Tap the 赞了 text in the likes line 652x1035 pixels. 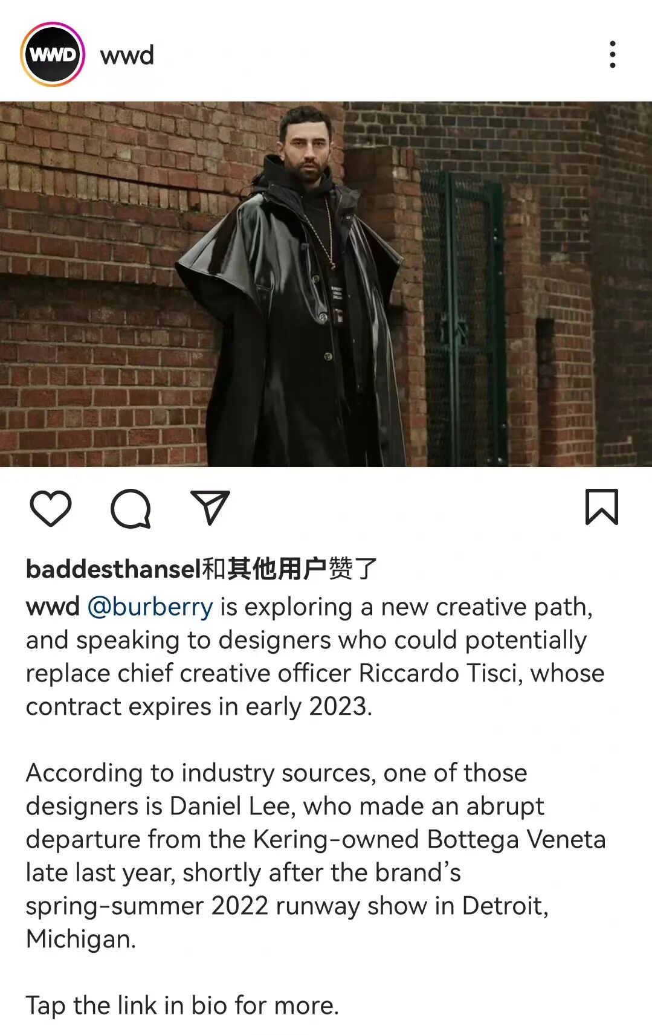(x=353, y=569)
